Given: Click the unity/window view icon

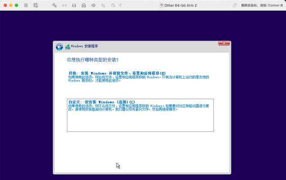Looking at the screenshot, I should [x=235, y=5].
